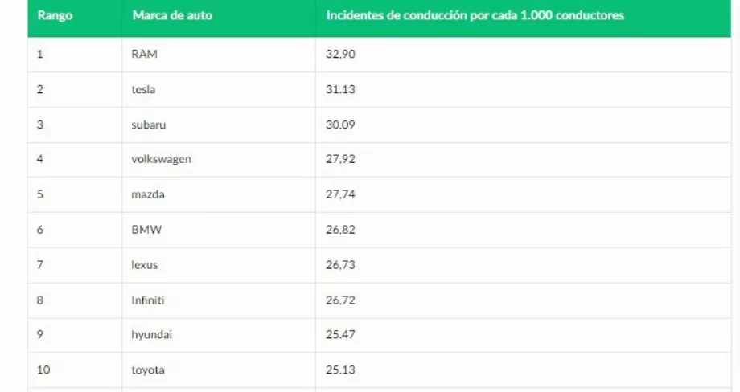Click the 31.13 incident value
This screenshot has width=740, height=392.
point(340,89)
